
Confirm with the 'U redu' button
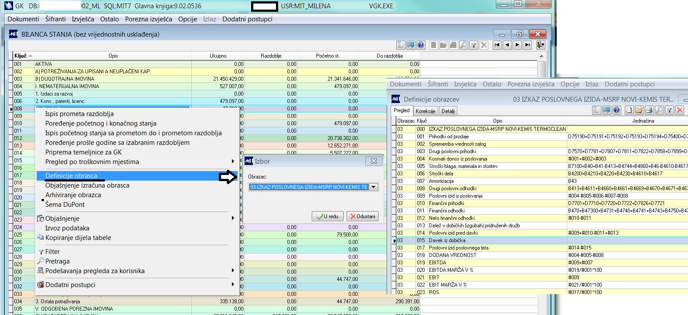coord(327,216)
